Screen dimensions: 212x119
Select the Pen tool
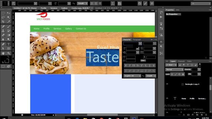click(3, 44)
